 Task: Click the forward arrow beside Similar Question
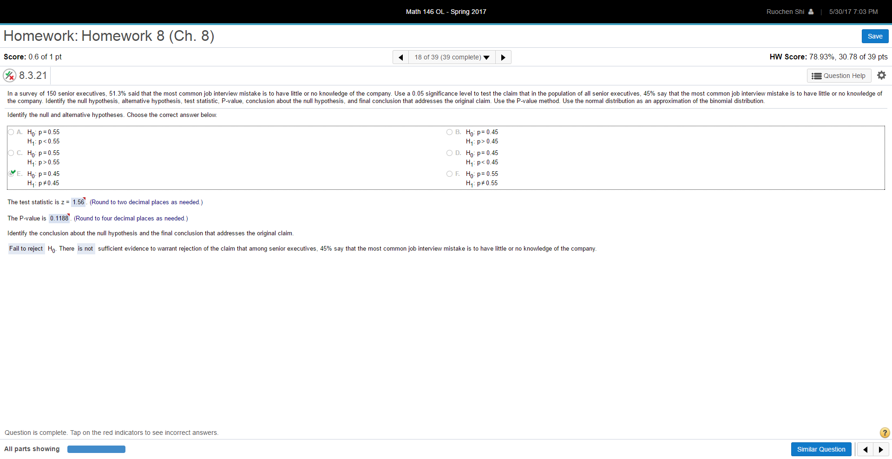pos(881,449)
